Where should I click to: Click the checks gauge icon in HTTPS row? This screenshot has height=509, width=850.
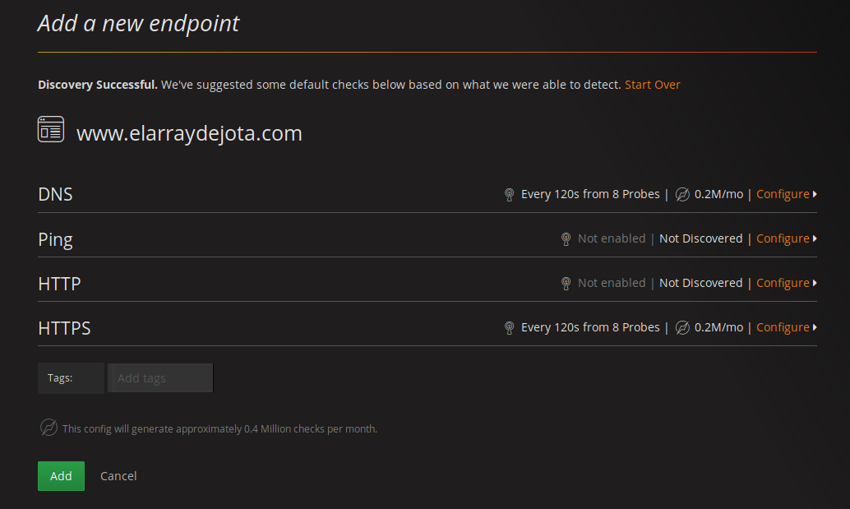(x=682, y=327)
